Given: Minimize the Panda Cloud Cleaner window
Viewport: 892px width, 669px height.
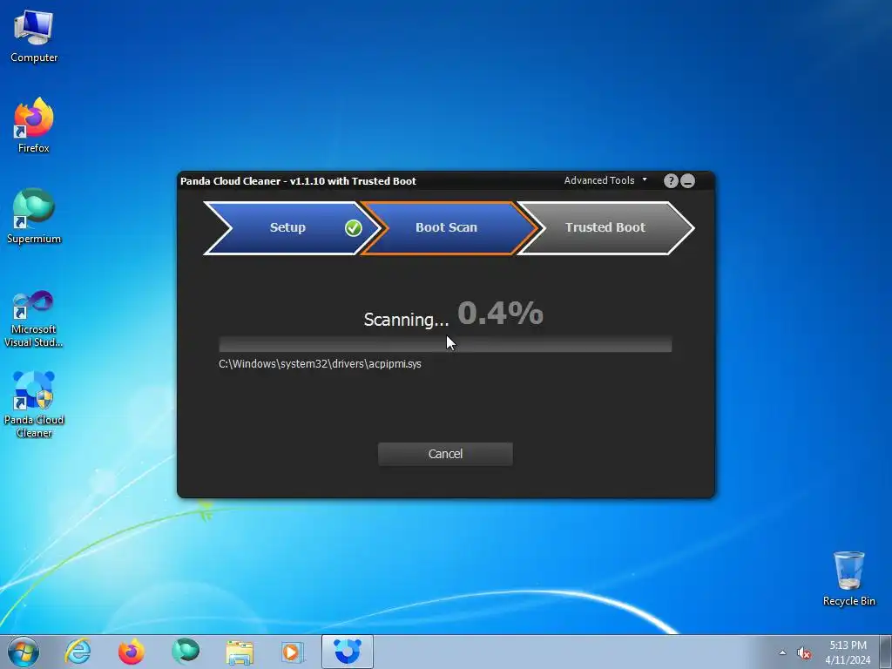Looking at the screenshot, I should pyautogui.click(x=688, y=181).
